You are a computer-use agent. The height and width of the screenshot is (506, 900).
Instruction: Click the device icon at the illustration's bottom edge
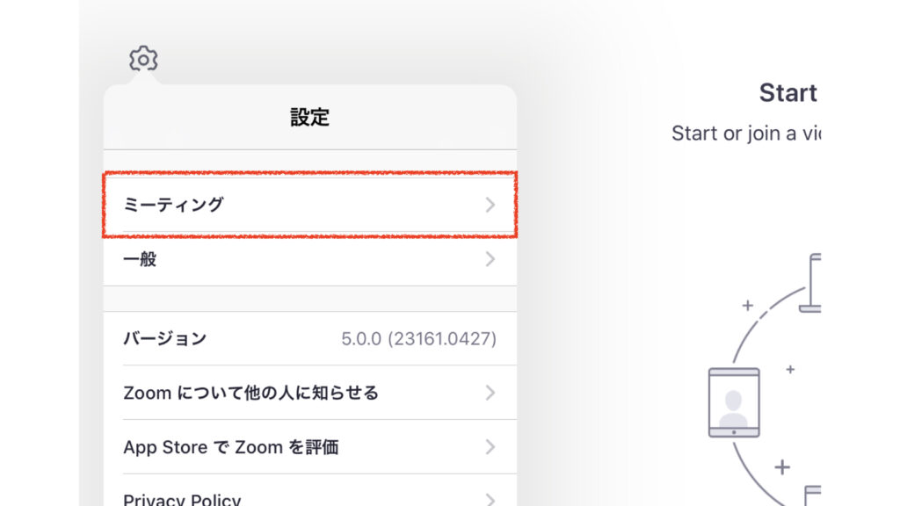click(x=813, y=495)
